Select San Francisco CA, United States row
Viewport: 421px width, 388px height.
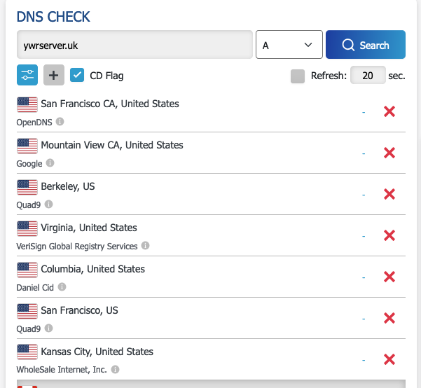pyautogui.click(x=211, y=111)
